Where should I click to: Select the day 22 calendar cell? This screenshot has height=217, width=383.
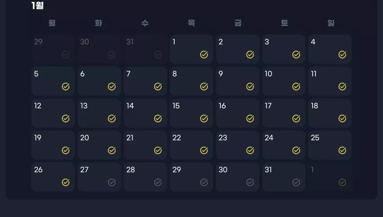coord(191,145)
